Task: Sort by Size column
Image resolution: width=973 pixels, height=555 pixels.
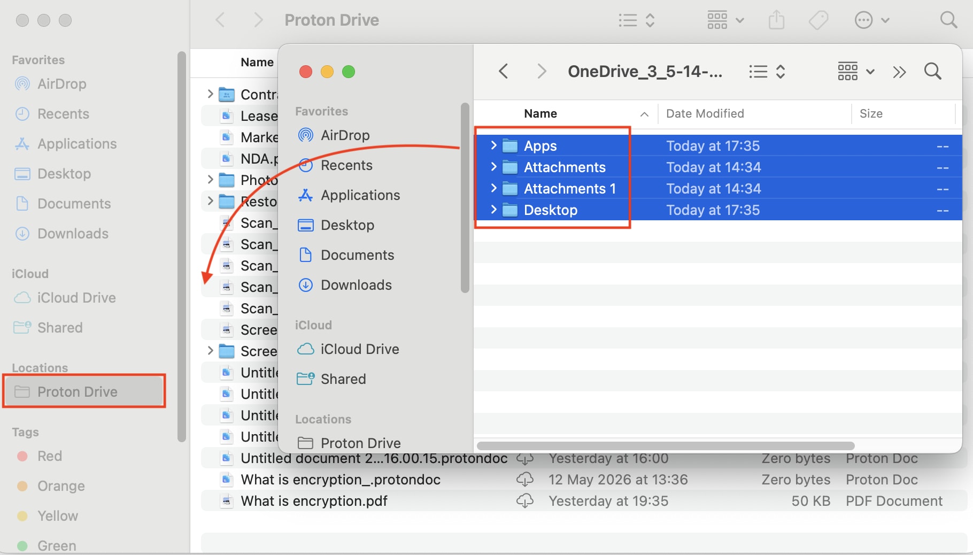Action: (x=903, y=113)
